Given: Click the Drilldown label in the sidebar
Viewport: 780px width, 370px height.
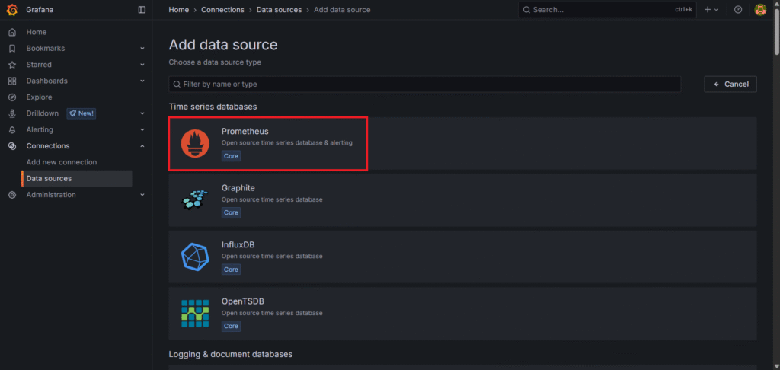Looking at the screenshot, I should [x=43, y=113].
